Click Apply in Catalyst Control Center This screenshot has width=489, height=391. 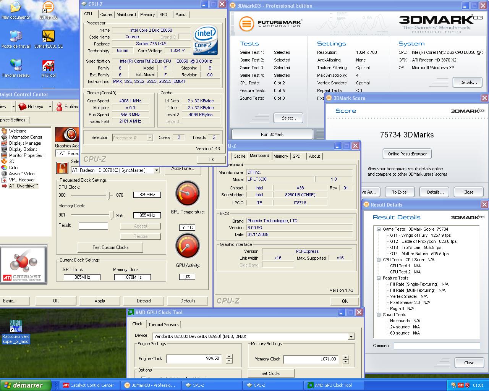click(x=100, y=301)
